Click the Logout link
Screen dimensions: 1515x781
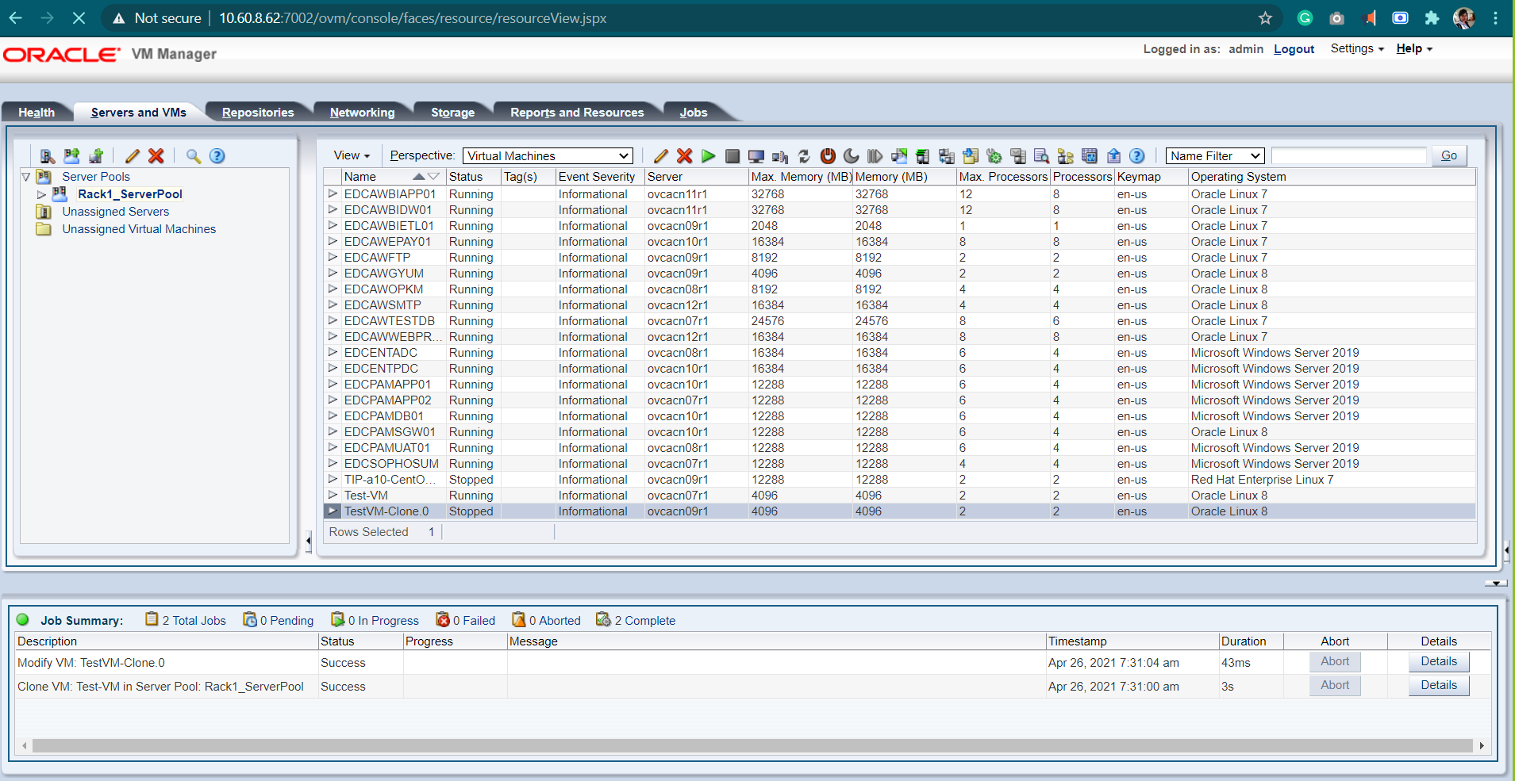point(1294,49)
